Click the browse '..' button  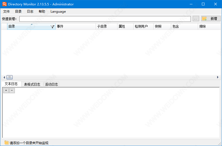coord(196,19)
